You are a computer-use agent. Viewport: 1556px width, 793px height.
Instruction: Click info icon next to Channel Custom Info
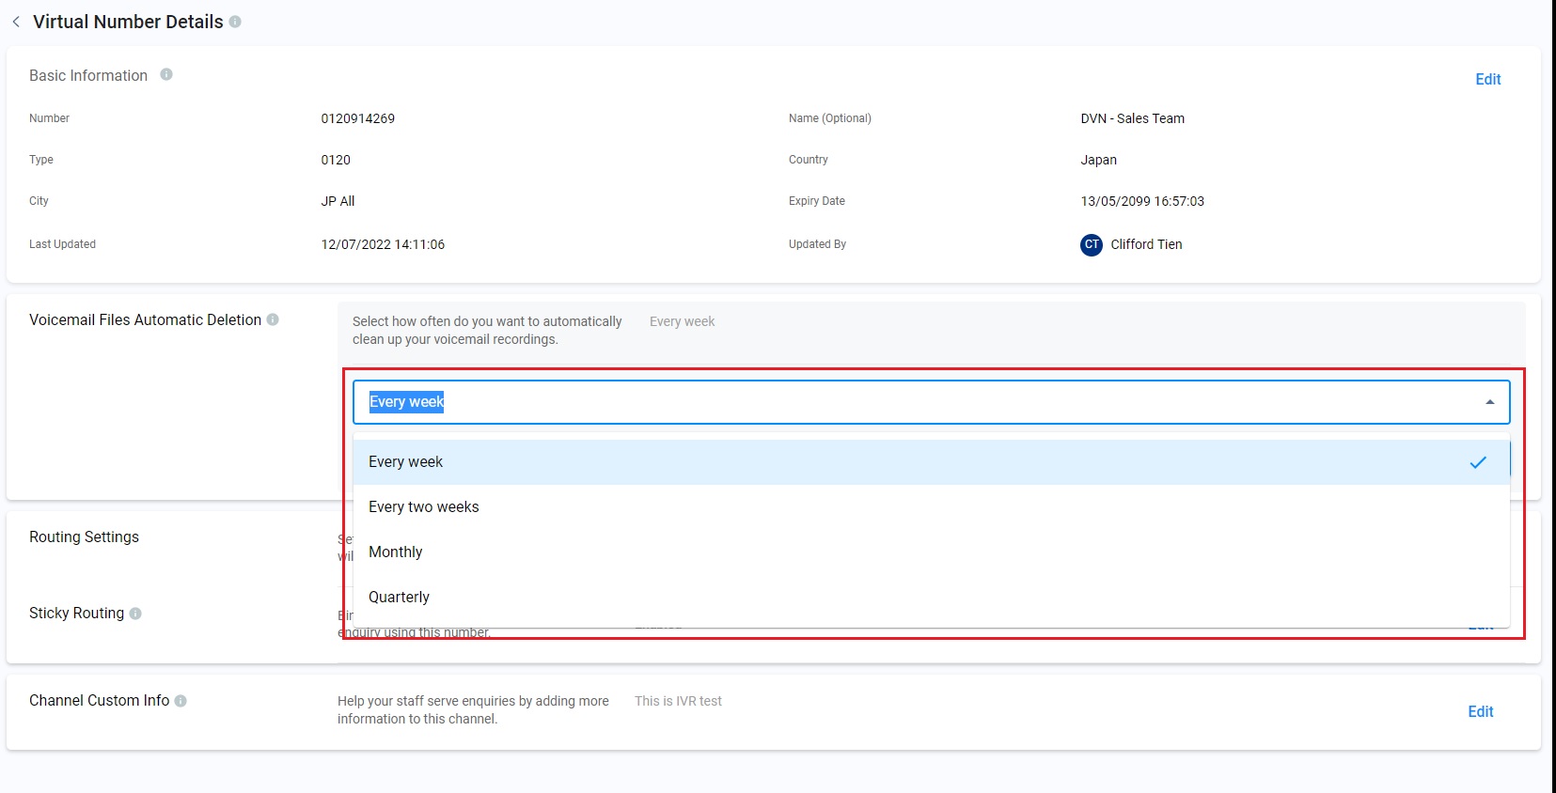pos(181,701)
